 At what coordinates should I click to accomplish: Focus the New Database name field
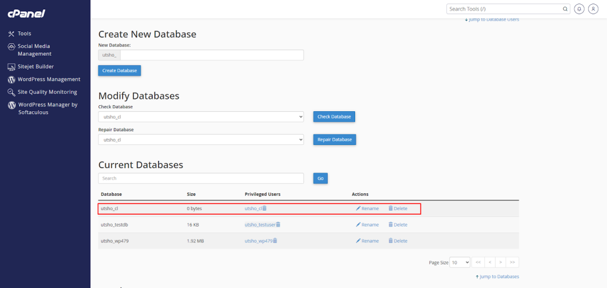click(212, 55)
